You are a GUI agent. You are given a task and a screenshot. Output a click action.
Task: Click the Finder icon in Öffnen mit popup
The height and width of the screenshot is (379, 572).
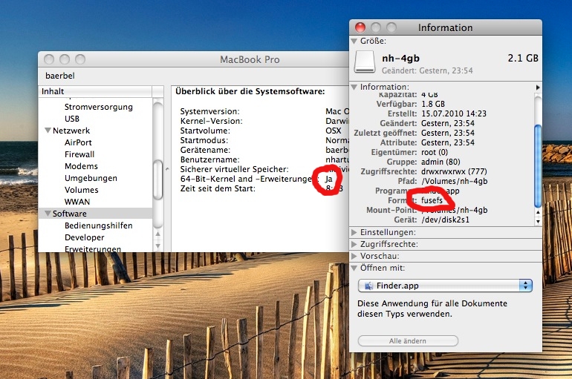click(x=368, y=286)
